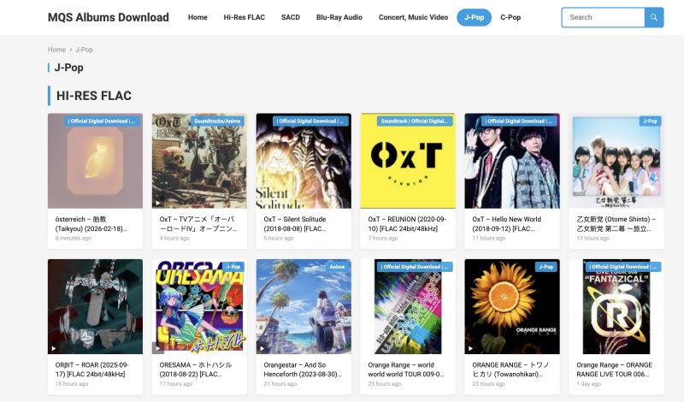Open the ORANGE RANGE sunflower cover
Image resolution: width=684 pixels, height=402 pixels.
pyautogui.click(x=512, y=306)
